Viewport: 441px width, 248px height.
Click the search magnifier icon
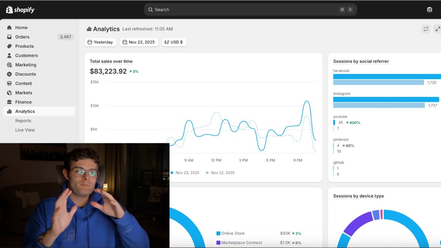[x=151, y=10]
